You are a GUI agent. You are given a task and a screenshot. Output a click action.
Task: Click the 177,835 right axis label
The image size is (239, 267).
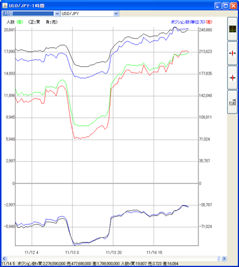206,73
